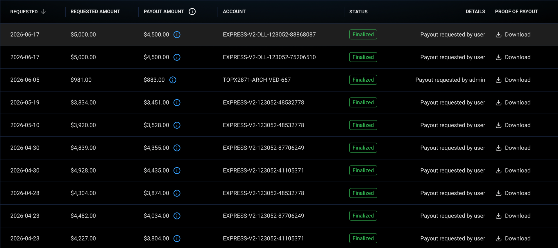Show info for the $3,874.00 payout
Image resolution: width=558 pixels, height=248 pixels.
177,193
